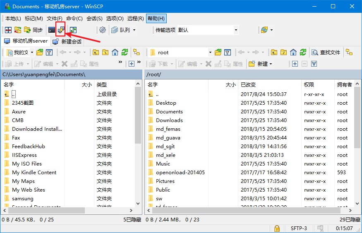Click the preferences gear icon
This screenshot has height=233, width=362.
pos(103,30)
